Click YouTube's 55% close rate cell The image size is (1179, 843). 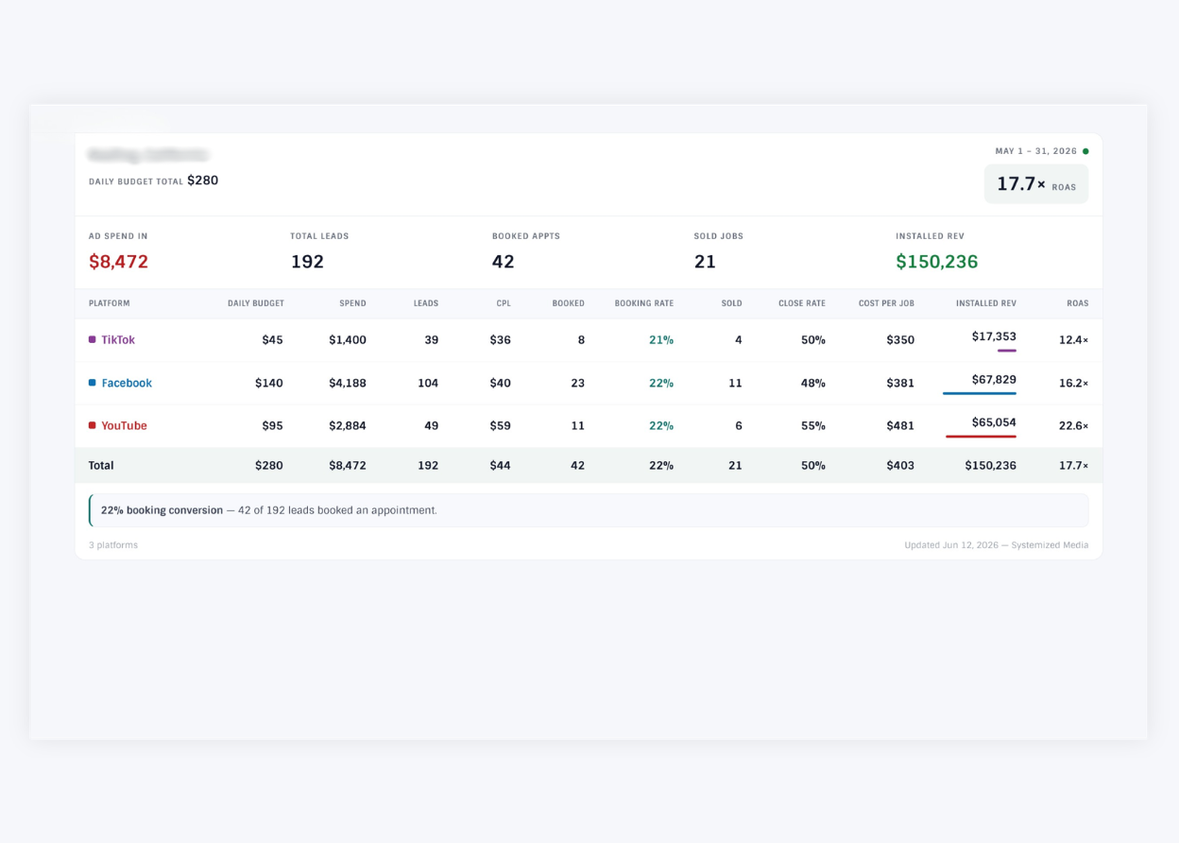pos(813,426)
